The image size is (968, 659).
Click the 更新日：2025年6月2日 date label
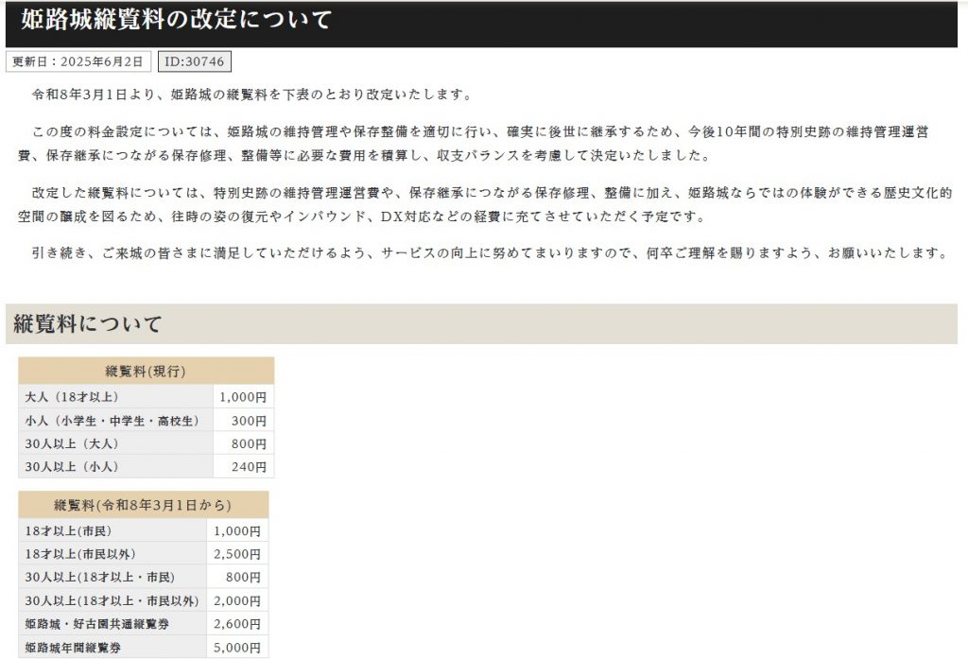pos(78,61)
